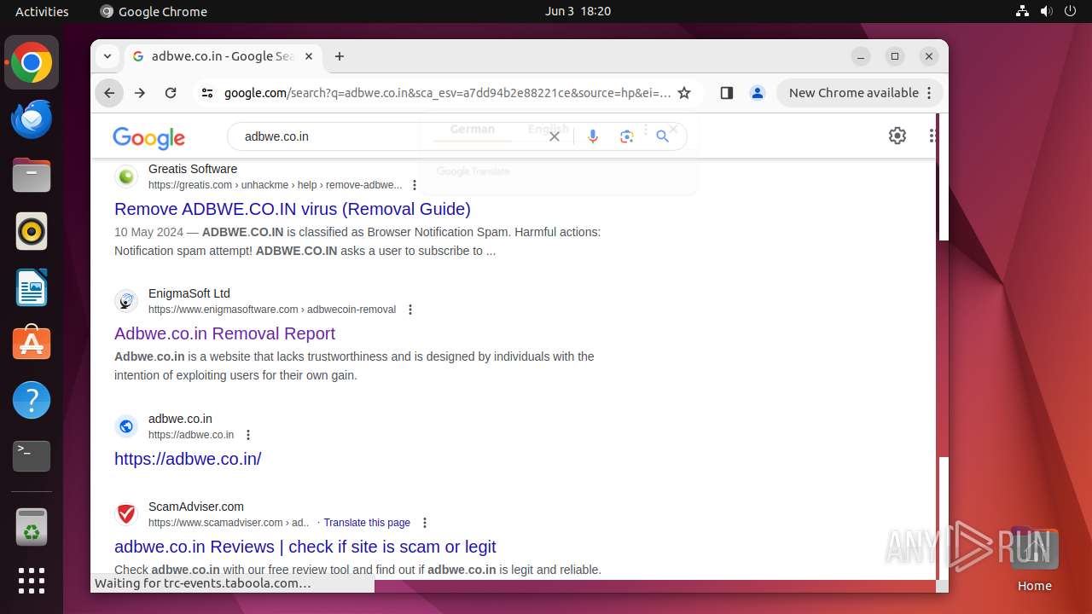The width and height of the screenshot is (1092, 614).
Task: Open the Home desktop folder
Action: 1034,559
